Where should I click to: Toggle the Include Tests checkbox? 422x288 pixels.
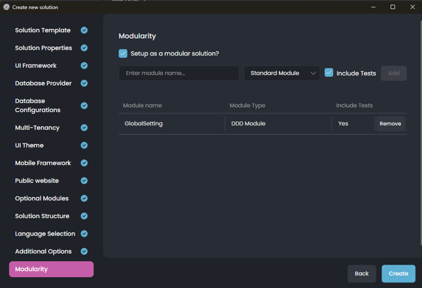point(329,73)
